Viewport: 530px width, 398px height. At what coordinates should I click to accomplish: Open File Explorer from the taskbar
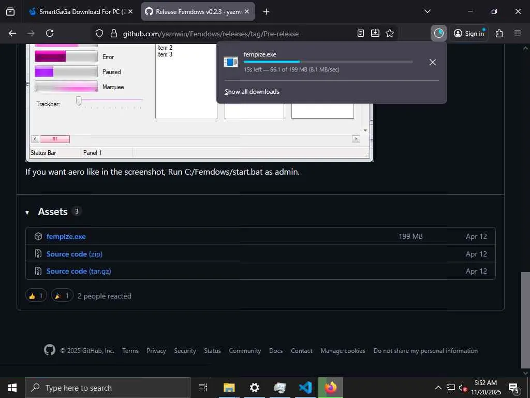pos(229,388)
